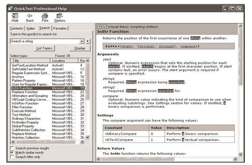
Task: Select GetVisibleText Method topic
Action: (x=48, y=69)
